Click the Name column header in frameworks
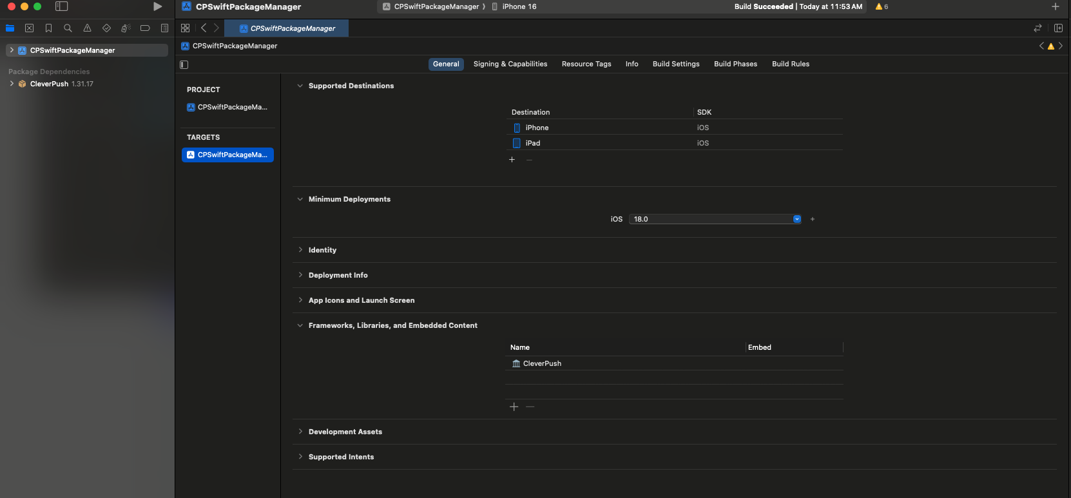Screen dimensions: 1071x498 pyautogui.click(x=520, y=347)
